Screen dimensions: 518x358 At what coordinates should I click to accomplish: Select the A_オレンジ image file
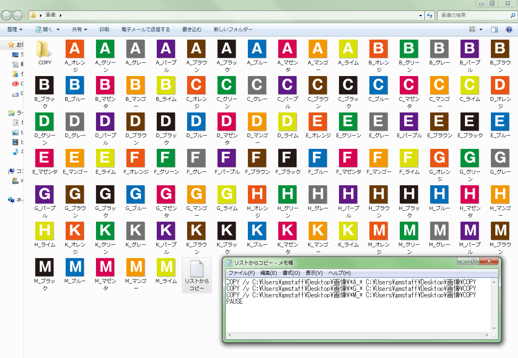tap(75, 49)
